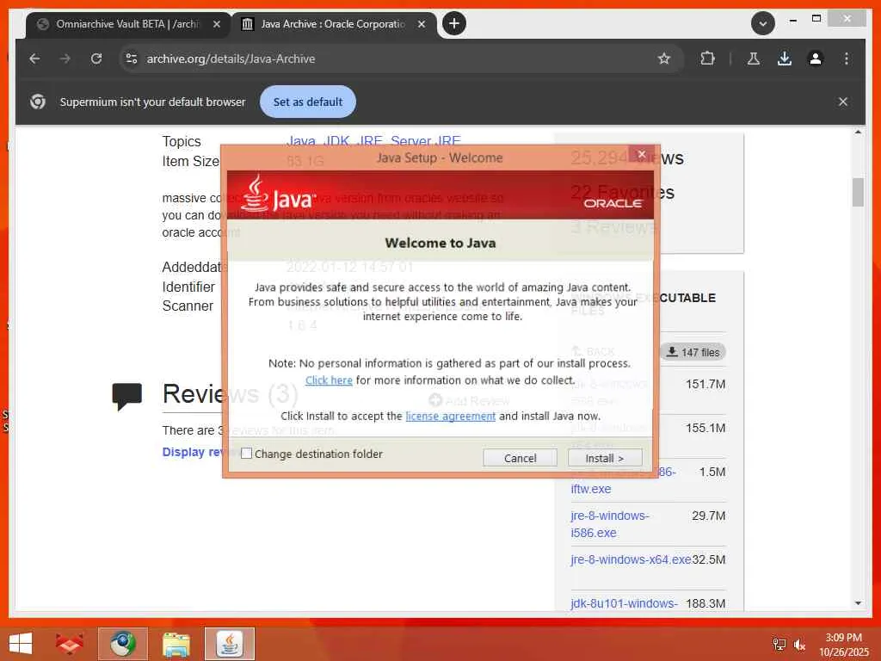
Task: Open the Chrome Labs flask icon
Action: (754, 59)
